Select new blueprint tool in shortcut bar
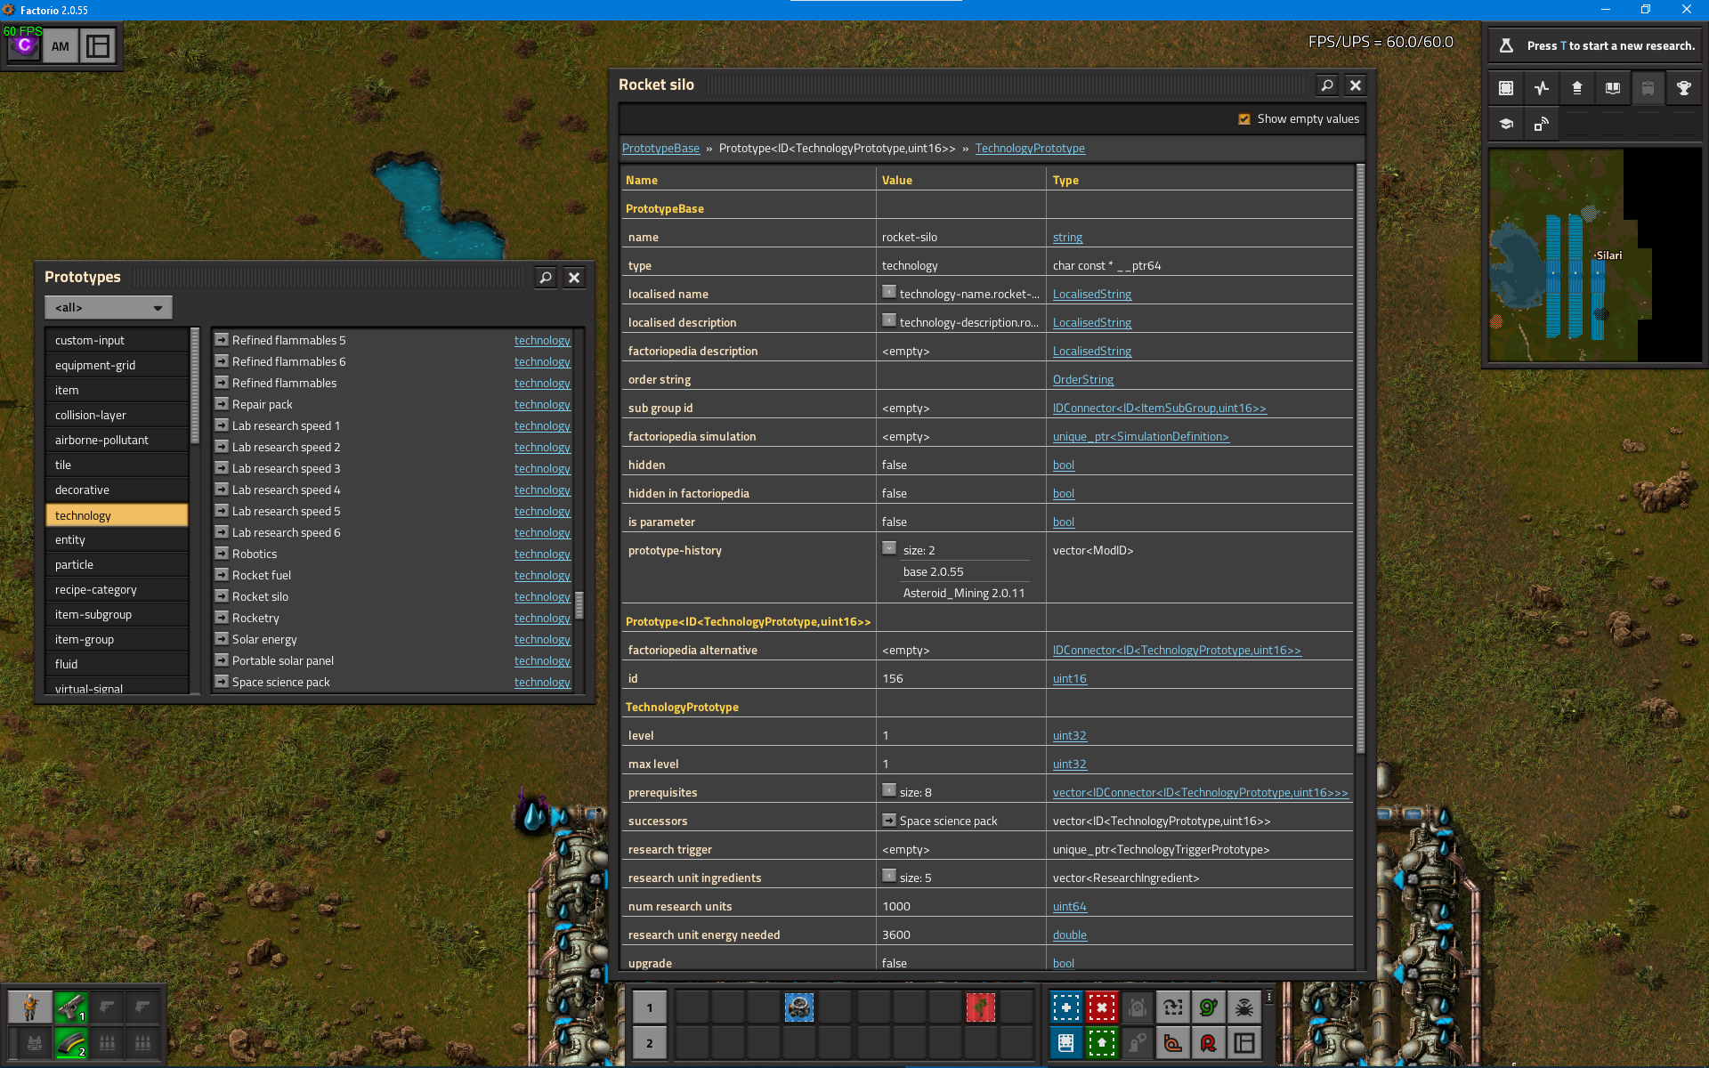The image size is (1709, 1068). coord(1066,1007)
